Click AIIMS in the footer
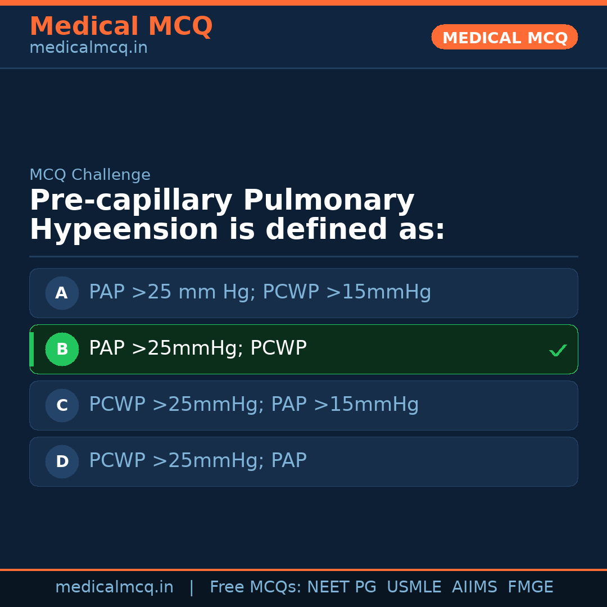This screenshot has height=607, width=607. pyautogui.click(x=474, y=587)
